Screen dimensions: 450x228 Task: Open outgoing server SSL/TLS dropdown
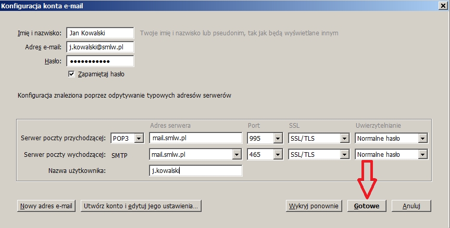click(x=344, y=154)
